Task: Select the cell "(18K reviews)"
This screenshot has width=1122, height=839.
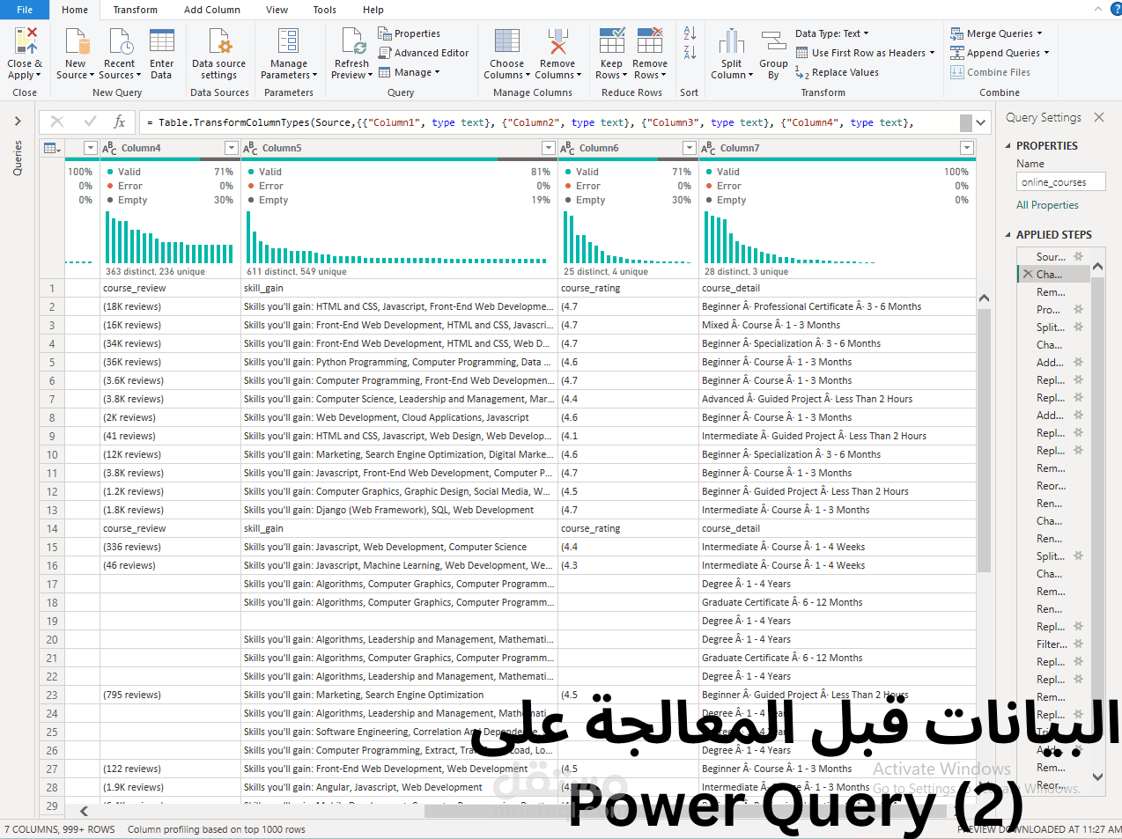Action: (x=170, y=306)
